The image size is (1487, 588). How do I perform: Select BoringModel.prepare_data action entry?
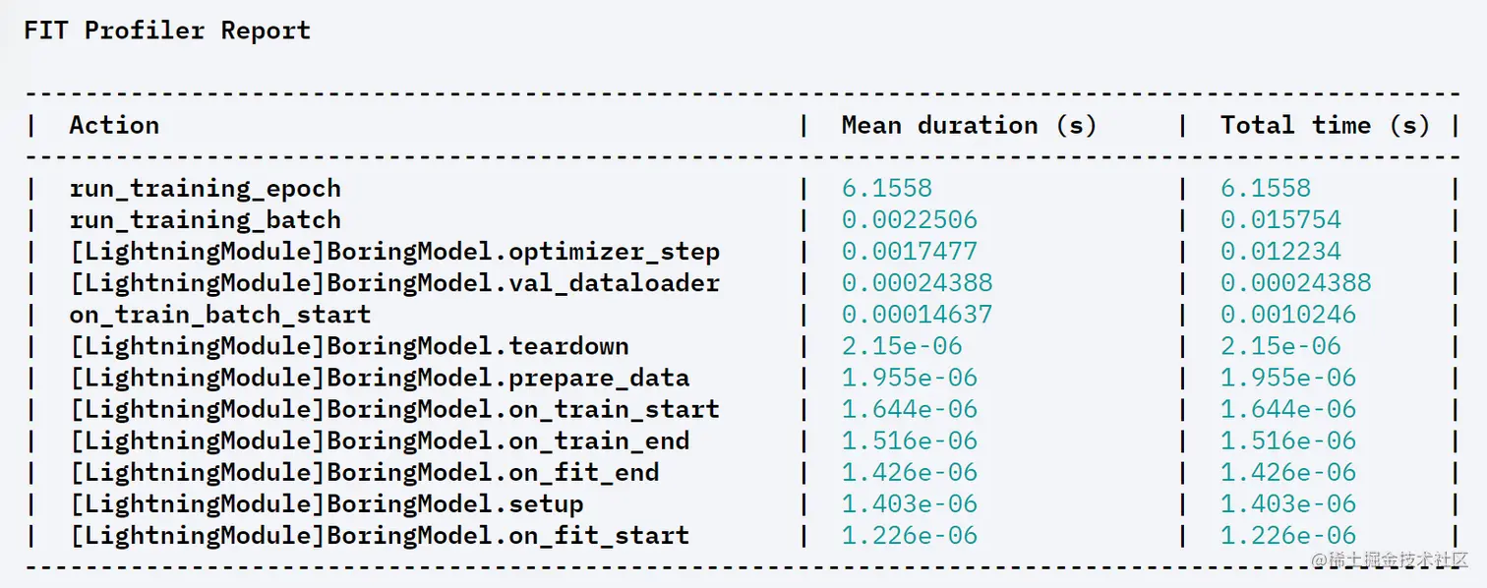click(380, 378)
